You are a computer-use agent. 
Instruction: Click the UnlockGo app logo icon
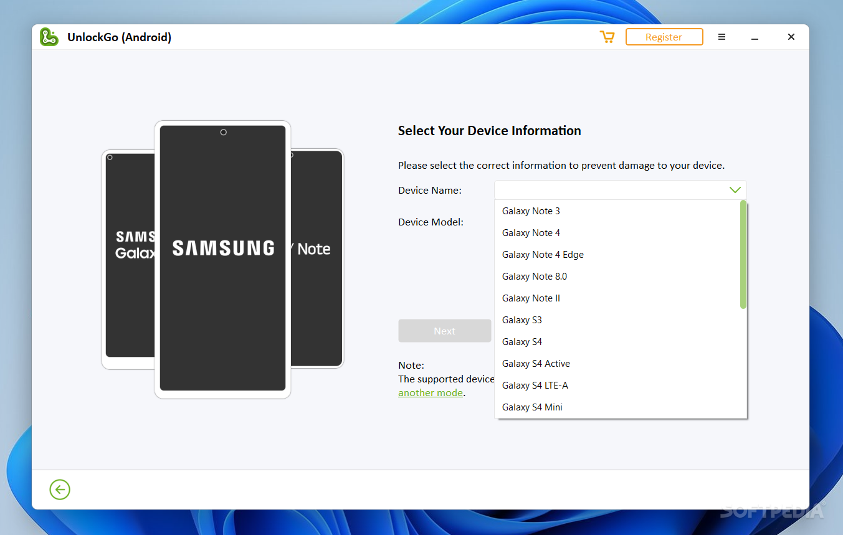click(x=49, y=37)
